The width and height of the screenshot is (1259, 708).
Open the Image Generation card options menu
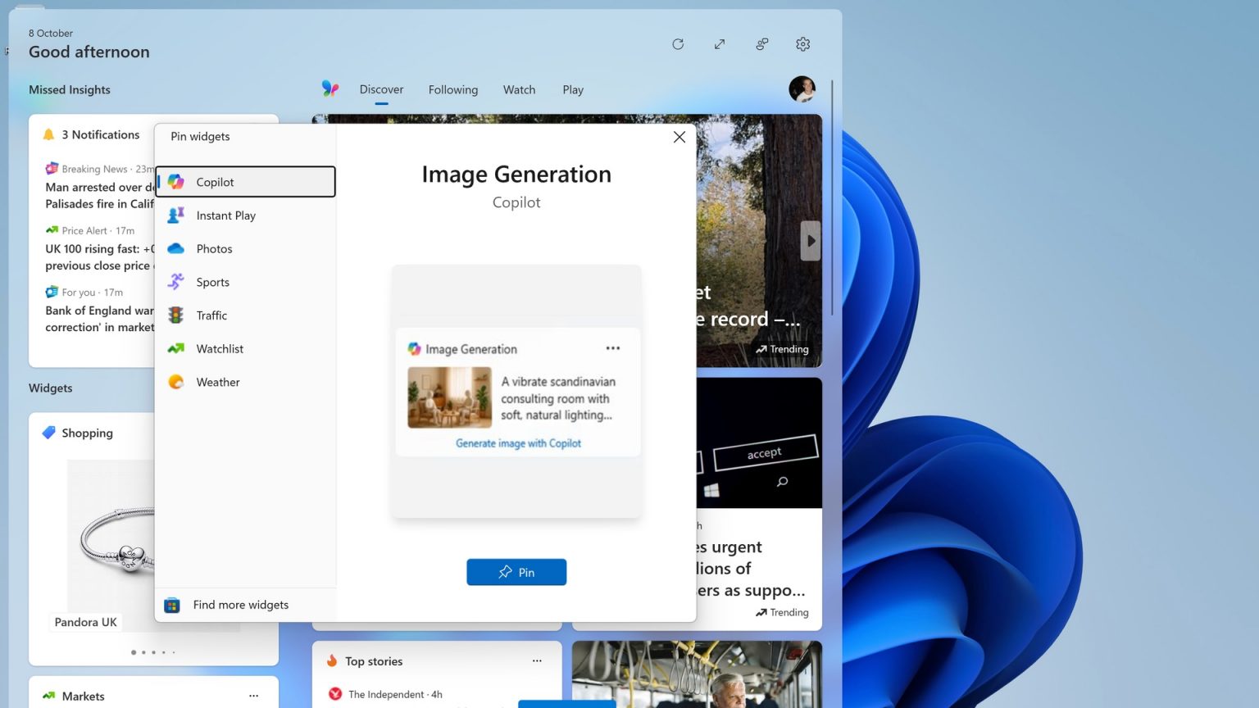tap(612, 348)
